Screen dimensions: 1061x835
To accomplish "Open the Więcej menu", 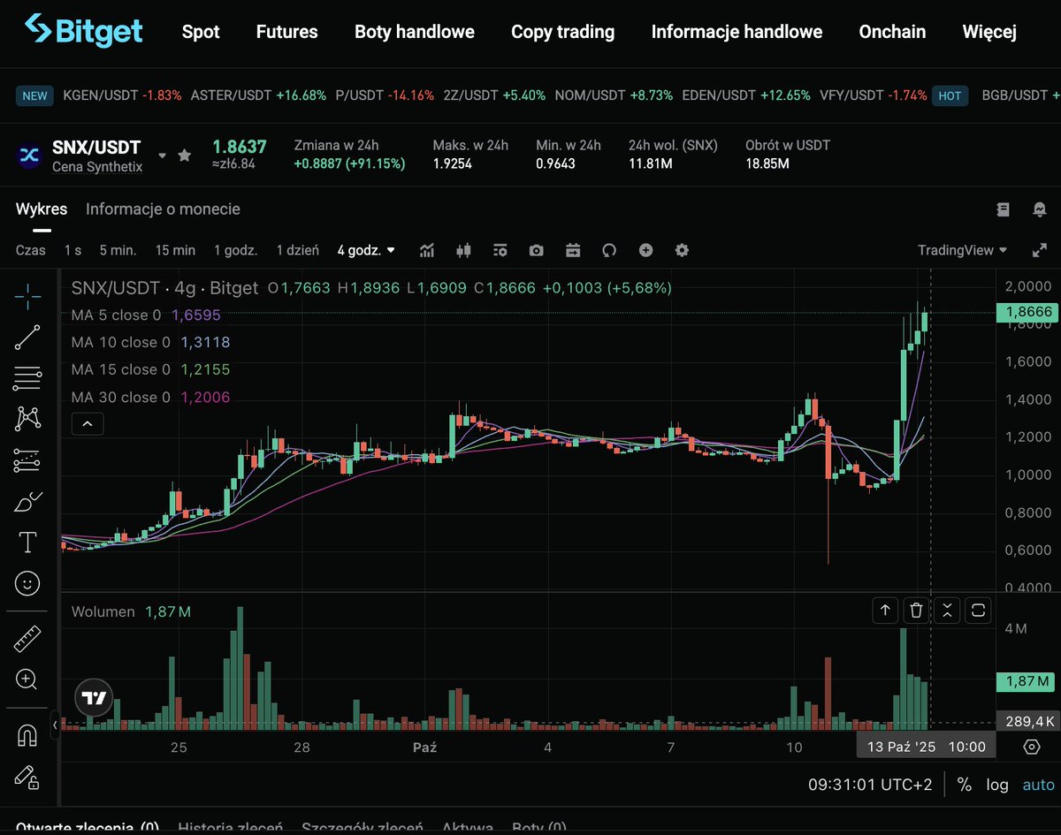I will coord(989,32).
